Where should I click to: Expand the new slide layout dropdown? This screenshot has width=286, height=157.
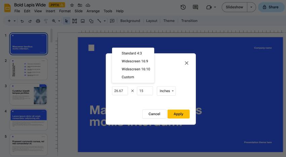point(14,21)
